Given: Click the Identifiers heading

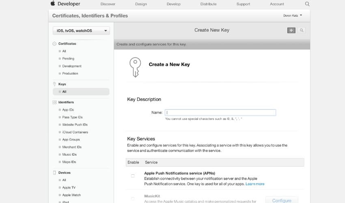Looking at the screenshot, I should [66, 102].
